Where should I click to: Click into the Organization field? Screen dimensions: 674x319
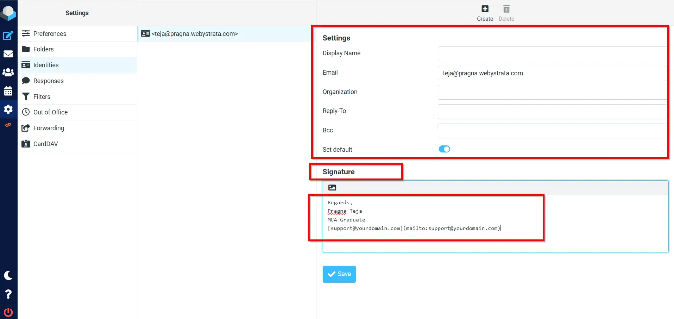pyautogui.click(x=552, y=92)
